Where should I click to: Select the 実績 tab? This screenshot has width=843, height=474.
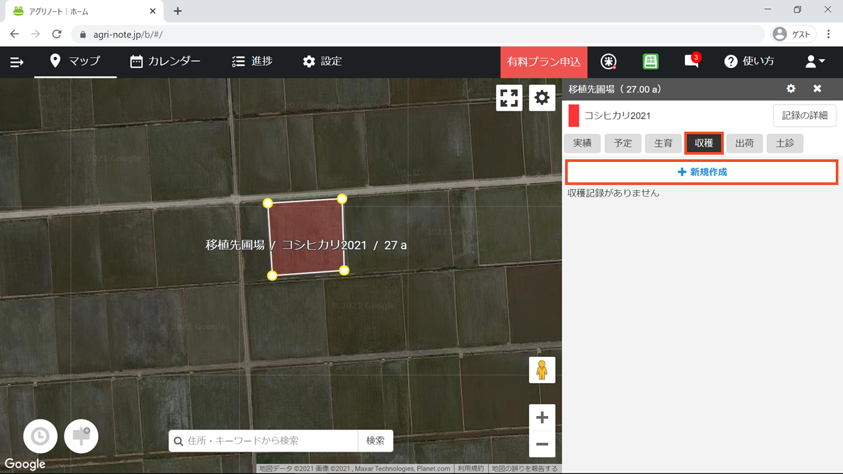582,143
